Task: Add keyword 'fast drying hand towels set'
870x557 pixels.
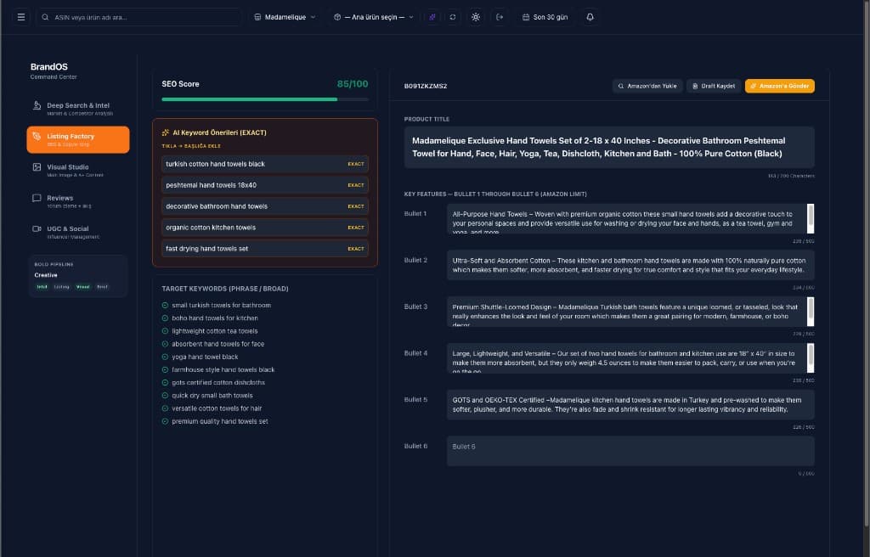Action: click(265, 249)
